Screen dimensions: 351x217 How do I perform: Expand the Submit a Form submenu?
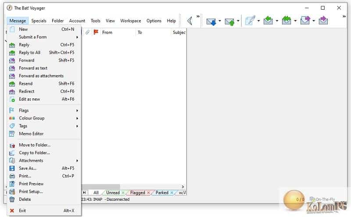[x=77, y=37]
